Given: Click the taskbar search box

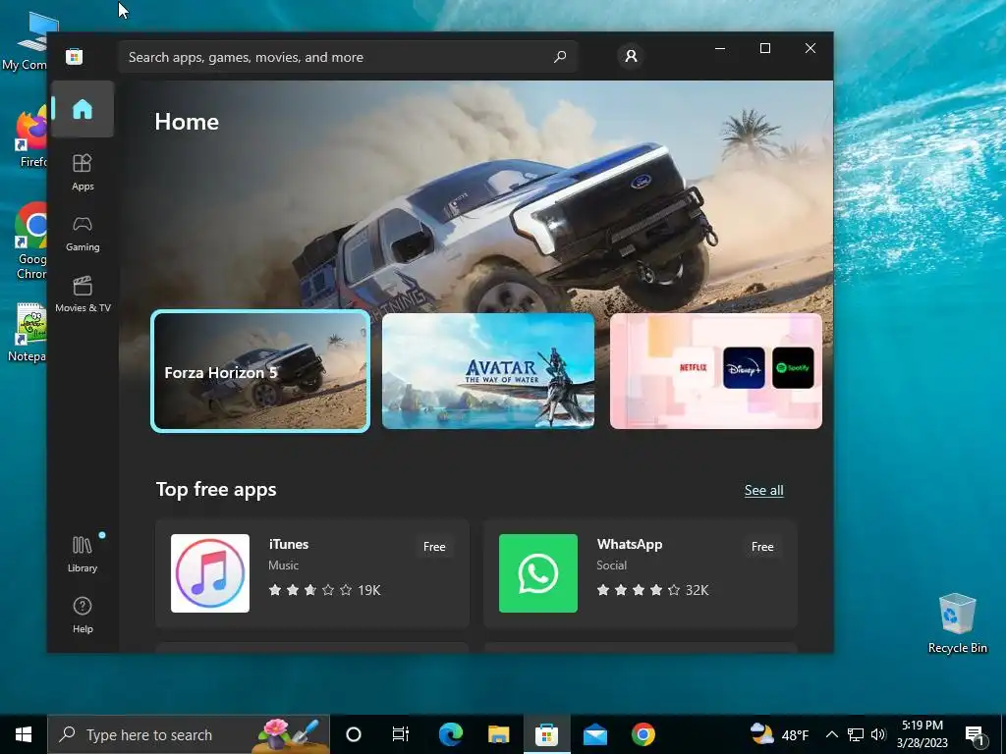Looking at the screenshot, I should [x=189, y=734].
